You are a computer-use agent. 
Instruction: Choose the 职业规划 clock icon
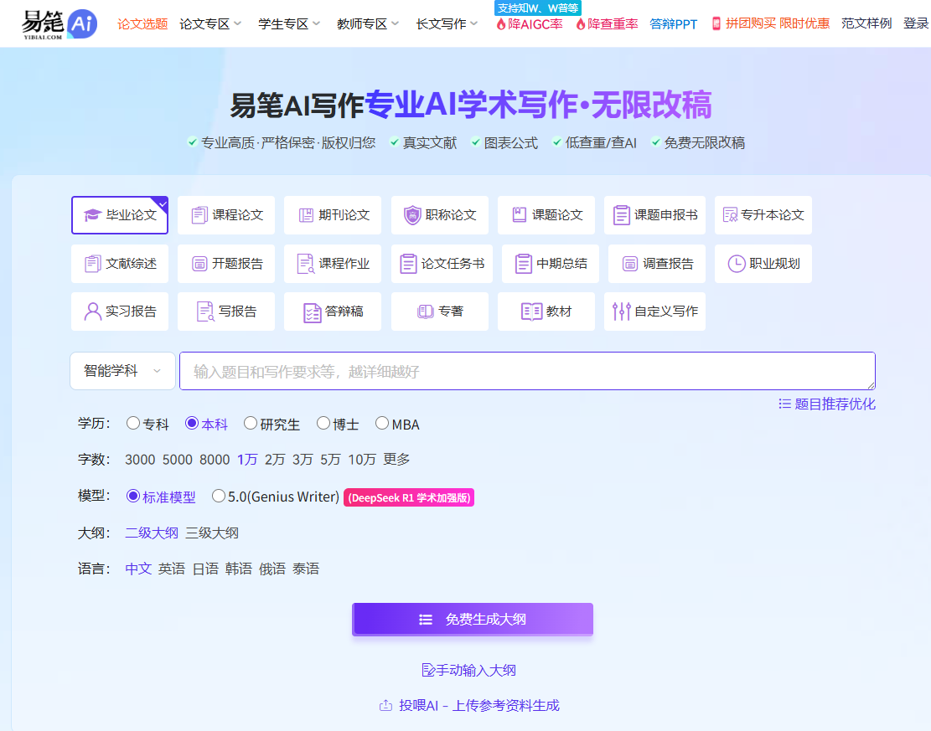736,264
